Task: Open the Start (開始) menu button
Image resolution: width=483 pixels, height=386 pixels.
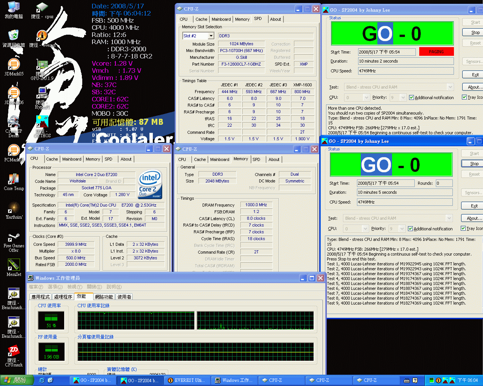Action: tap(16, 380)
